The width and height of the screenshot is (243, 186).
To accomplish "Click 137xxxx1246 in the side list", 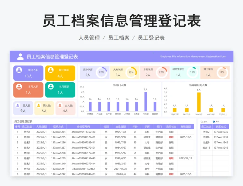I will (221, 148).
